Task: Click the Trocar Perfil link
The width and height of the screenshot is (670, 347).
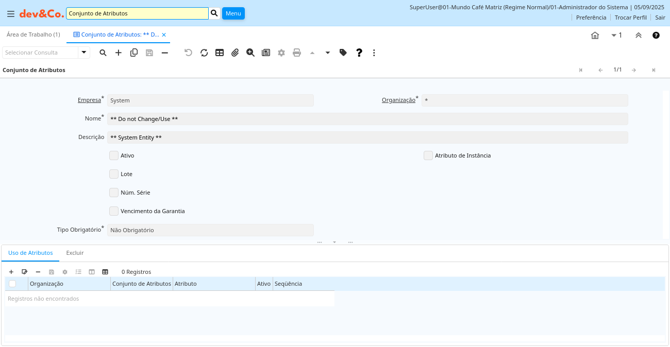Action: click(x=630, y=18)
